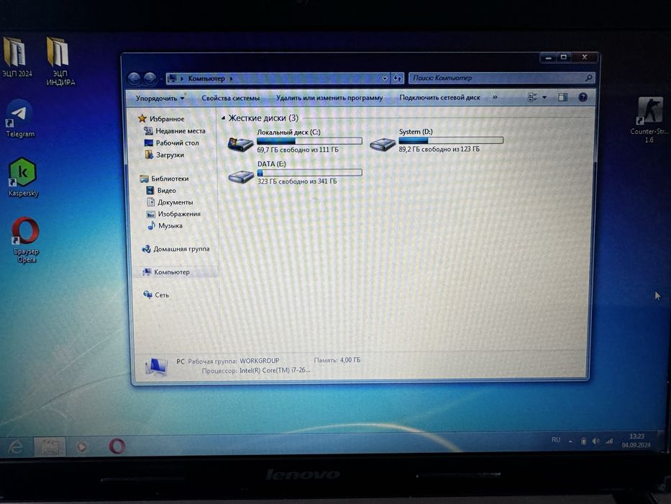Select Библиотеки in the navigation pane
The height and width of the screenshot is (504, 671).
(165, 179)
